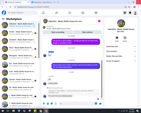
Task: Open the Ayanda conversation
Action: (x=19, y=81)
